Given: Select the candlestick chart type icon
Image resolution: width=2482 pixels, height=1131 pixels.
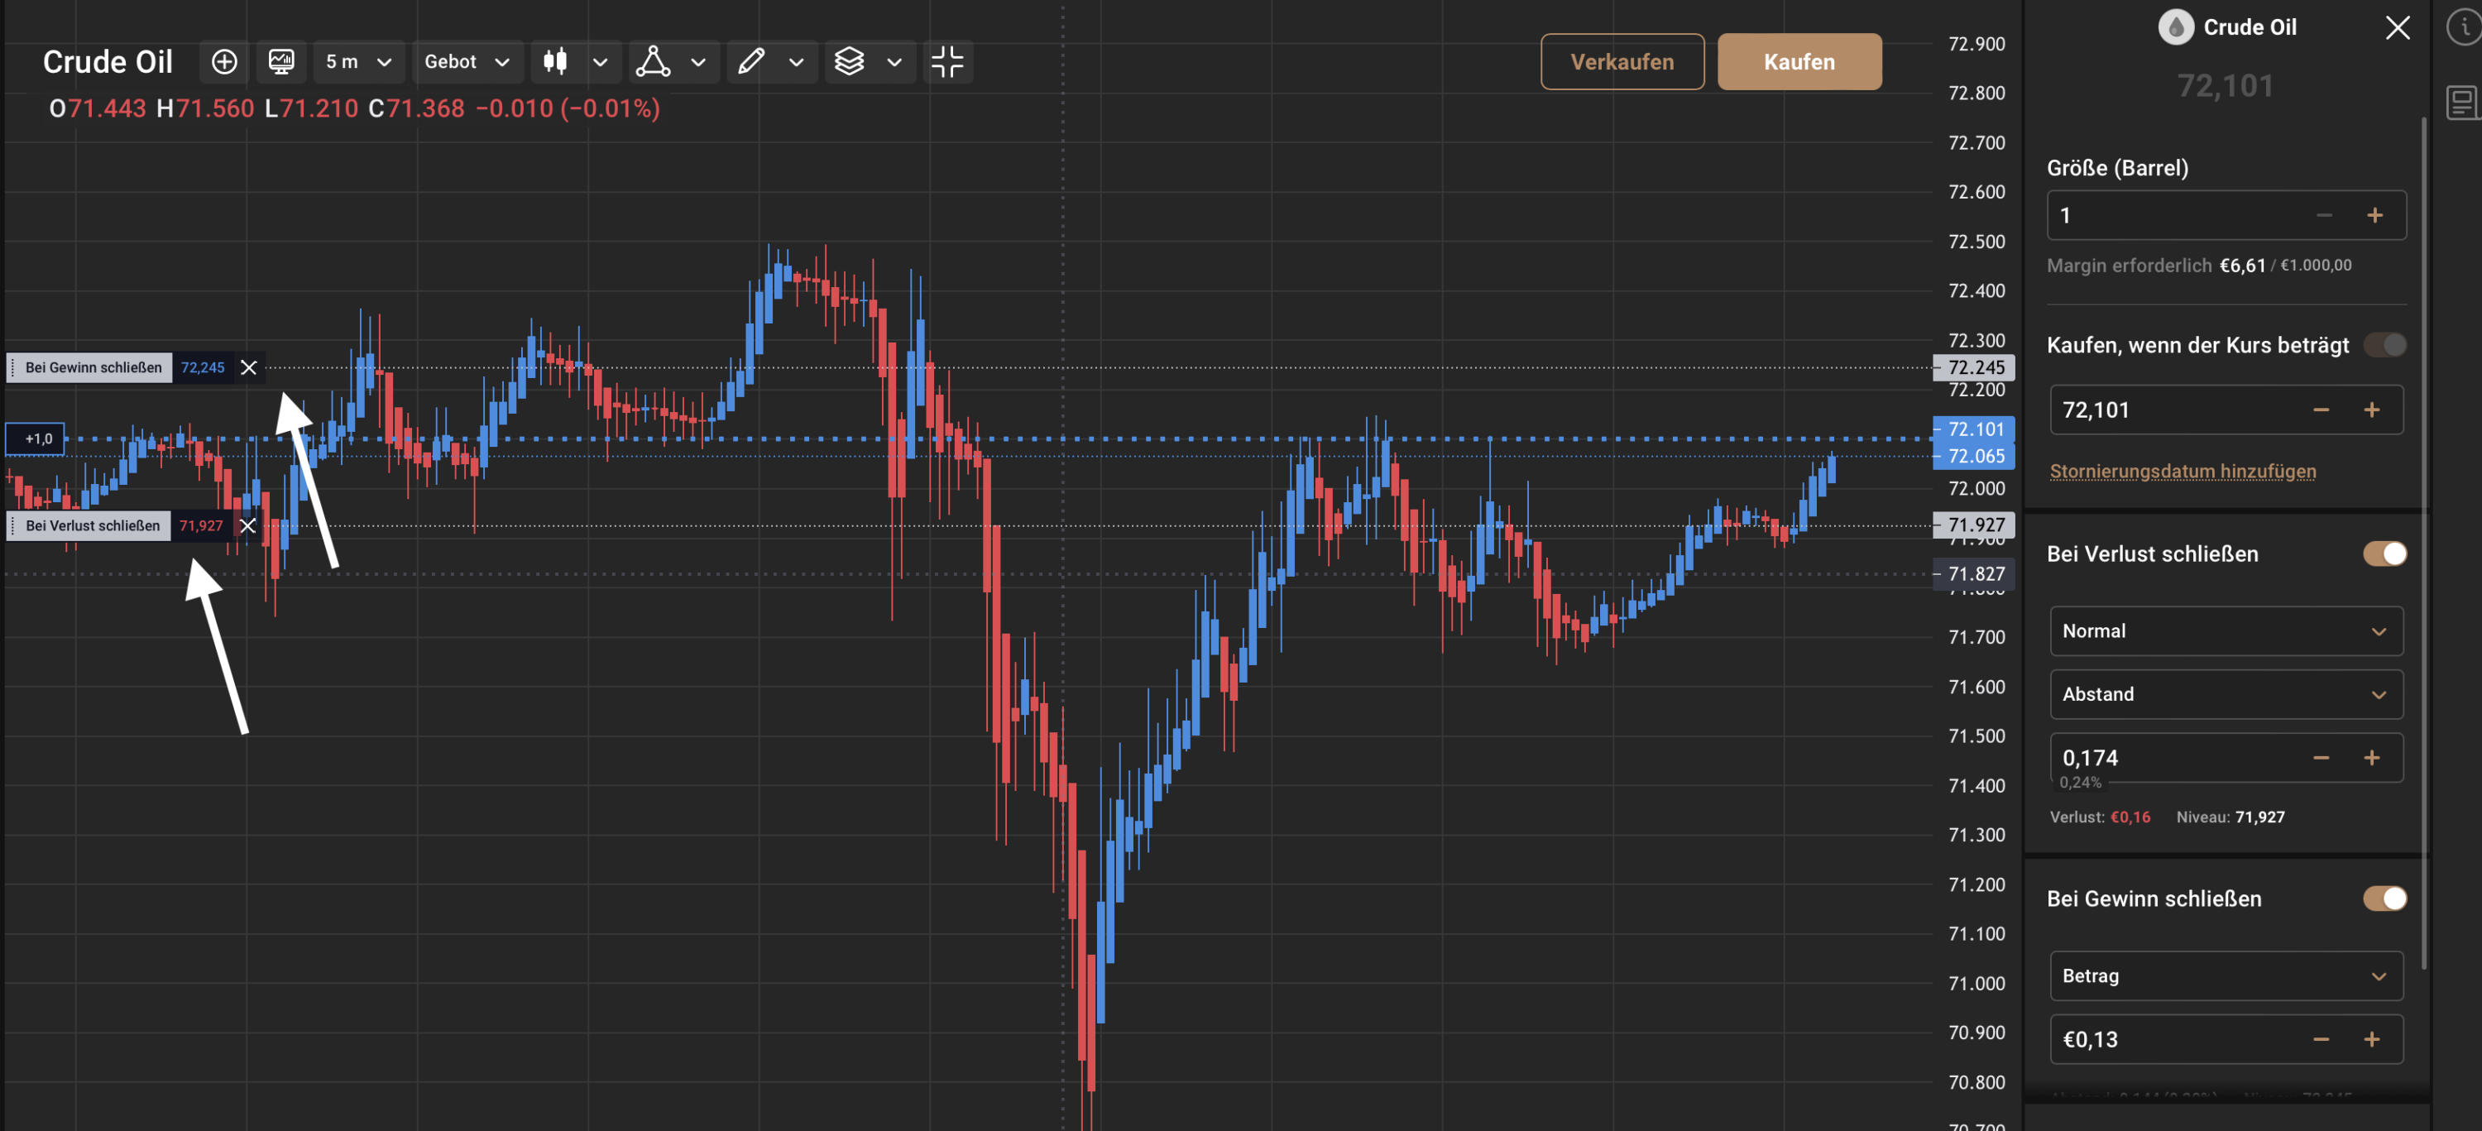Looking at the screenshot, I should click(555, 62).
